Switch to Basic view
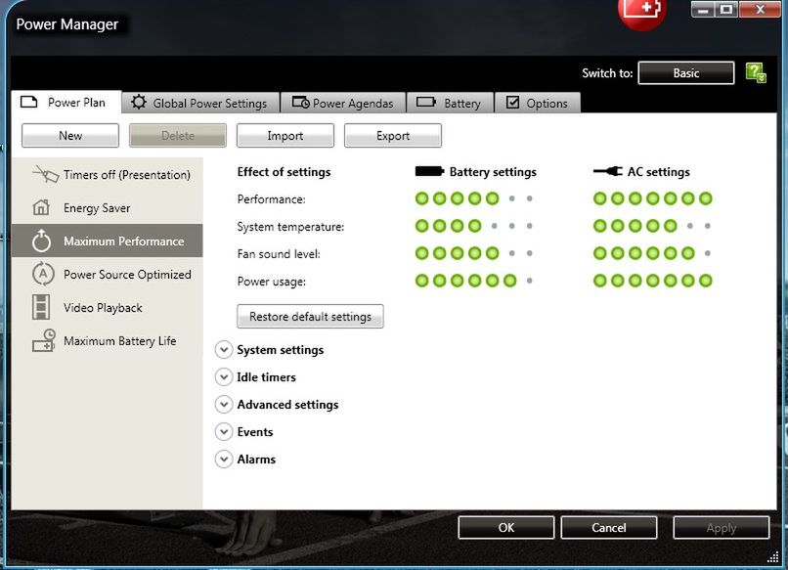788x570 pixels. tap(685, 72)
